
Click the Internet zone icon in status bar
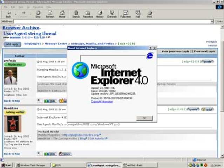click(195, 160)
